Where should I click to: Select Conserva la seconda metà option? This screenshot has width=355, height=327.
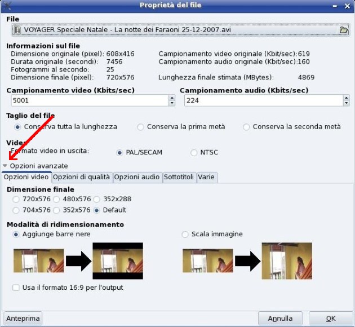[x=246, y=127]
